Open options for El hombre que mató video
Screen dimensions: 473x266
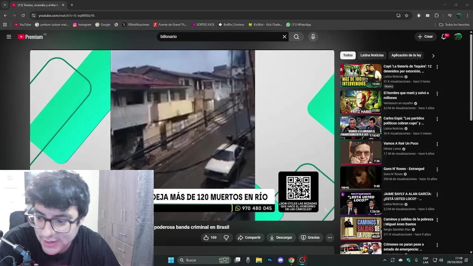[437, 94]
